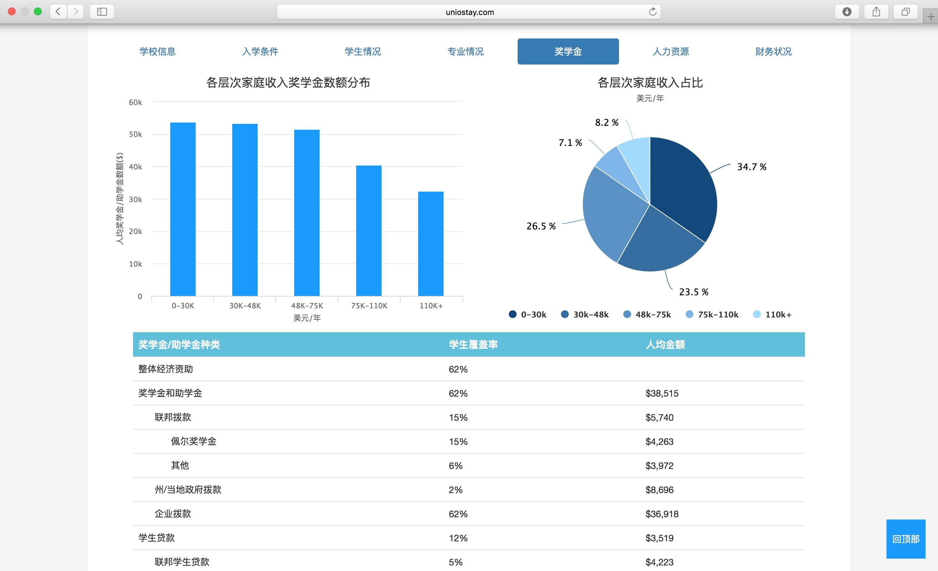Viewport: 938px width, 571px height.
Task: Click the 75K-110K bar in chart
Action: point(369,230)
